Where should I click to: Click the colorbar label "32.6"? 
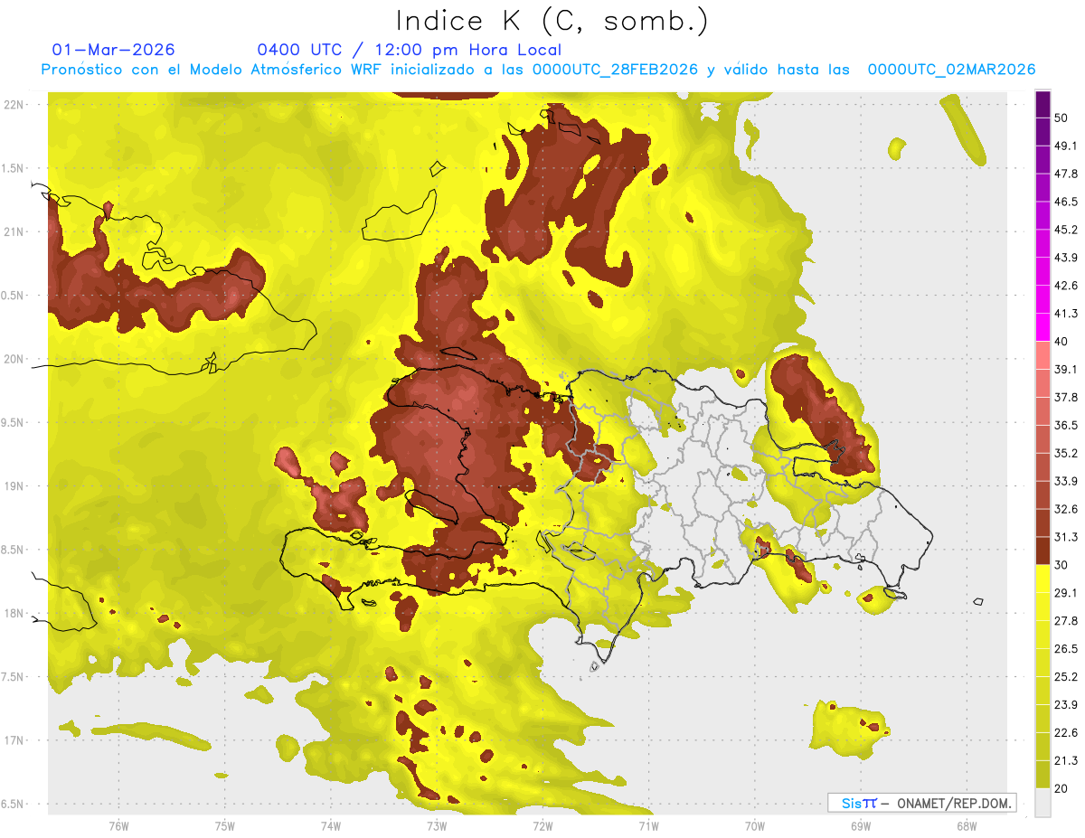click(x=1066, y=509)
